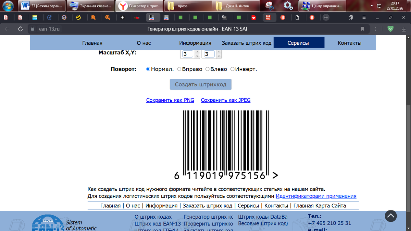Switch to the banana icon browser tab
The image size is (411, 231).
click(x=78, y=17)
